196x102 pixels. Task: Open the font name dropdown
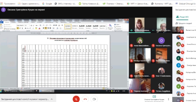pyautogui.click(x=24, y=25)
